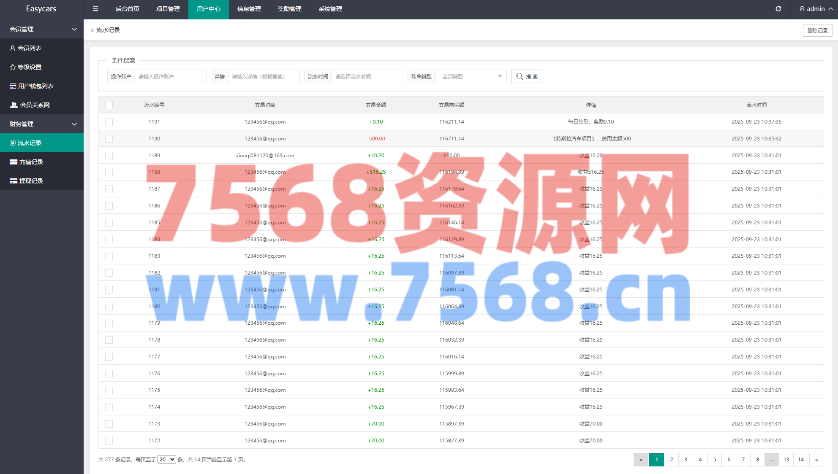
Task: Check the checkbox for record 1191
Action: (109, 122)
